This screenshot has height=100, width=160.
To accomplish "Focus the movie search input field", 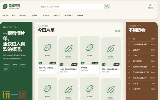I will pyautogui.click(x=72, y=7).
